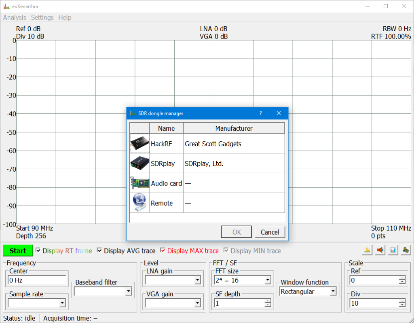Click the ruler measurement toolbar icon
The height and width of the screenshot is (323, 414).
[x=367, y=251]
